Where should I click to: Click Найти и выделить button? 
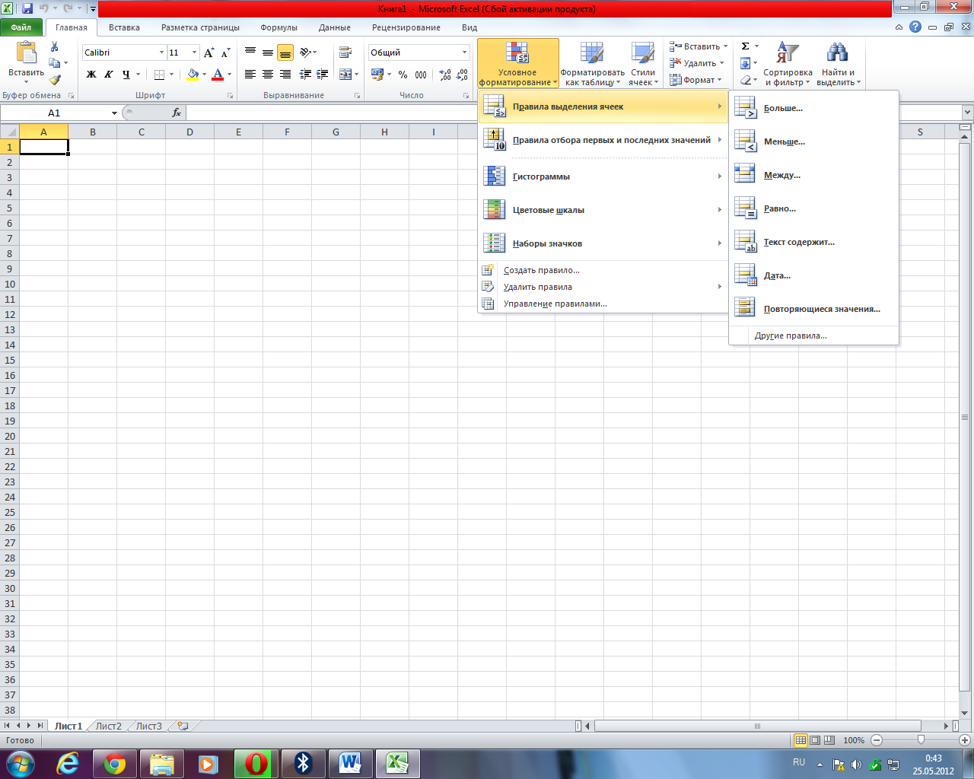click(x=838, y=64)
